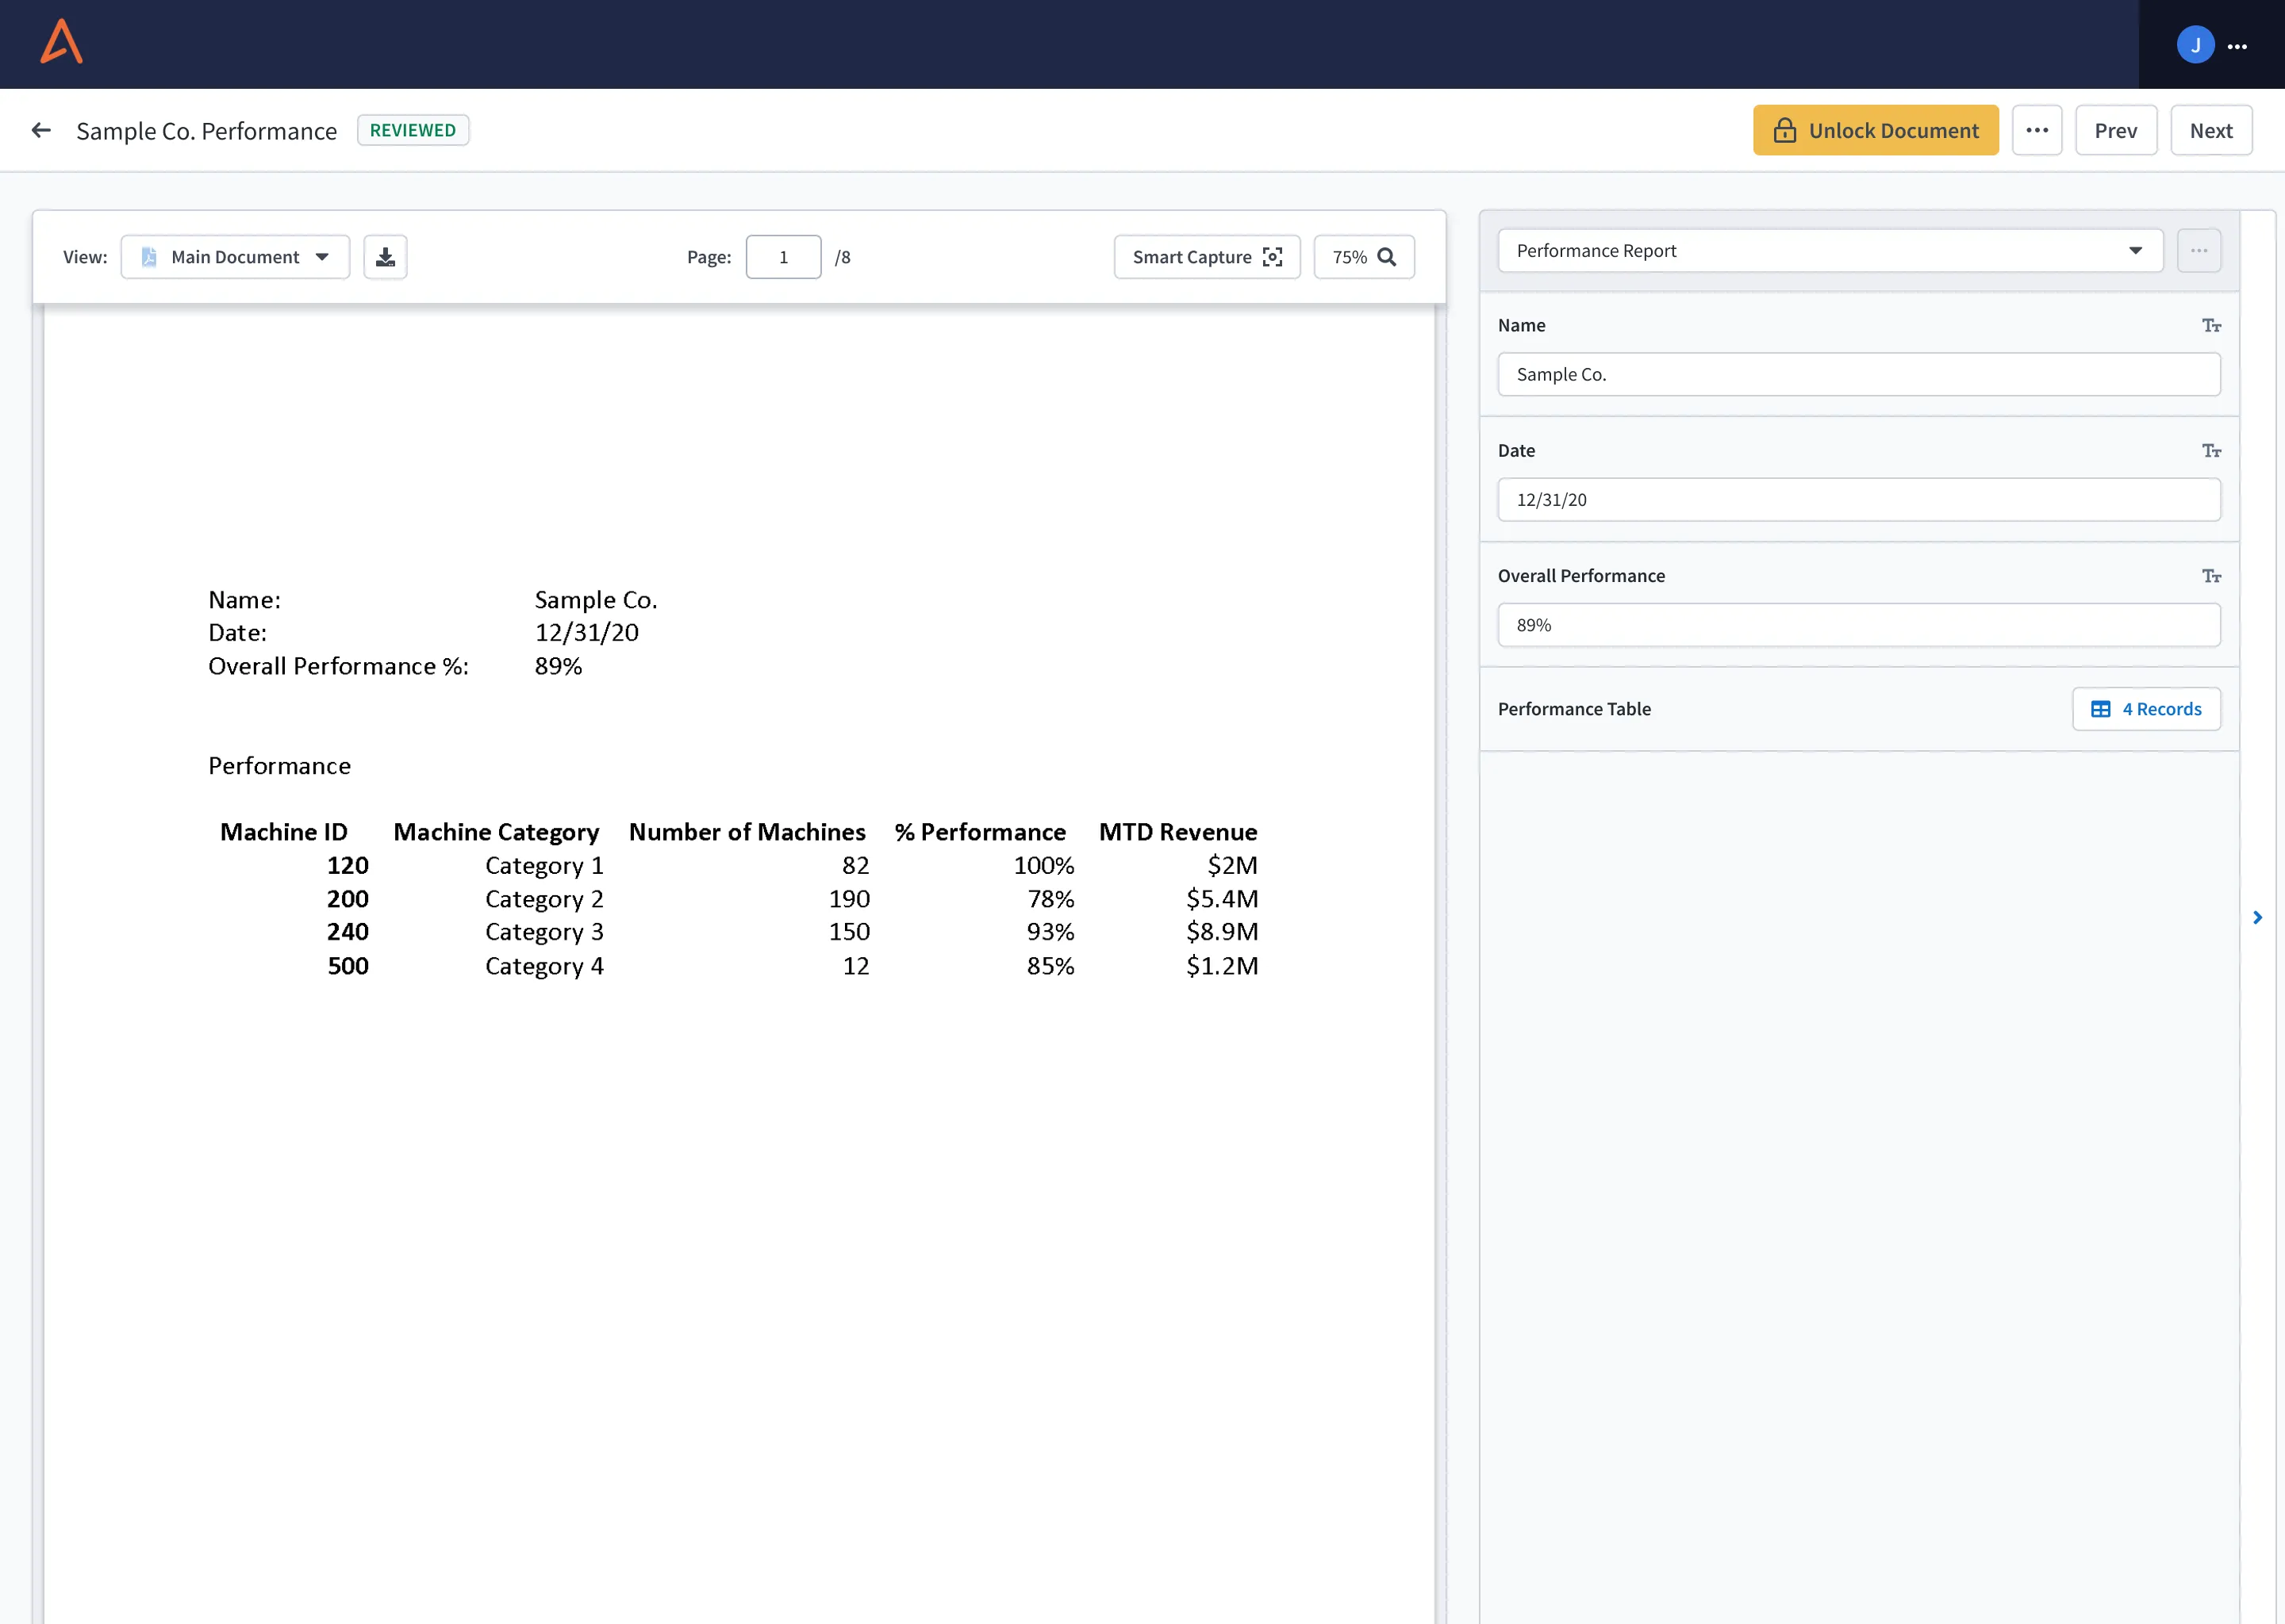Go to the Prev document

click(x=2116, y=130)
